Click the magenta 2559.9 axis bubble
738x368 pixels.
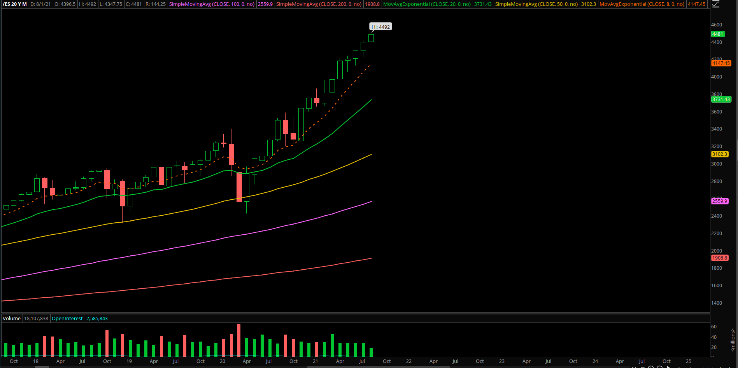(719, 201)
